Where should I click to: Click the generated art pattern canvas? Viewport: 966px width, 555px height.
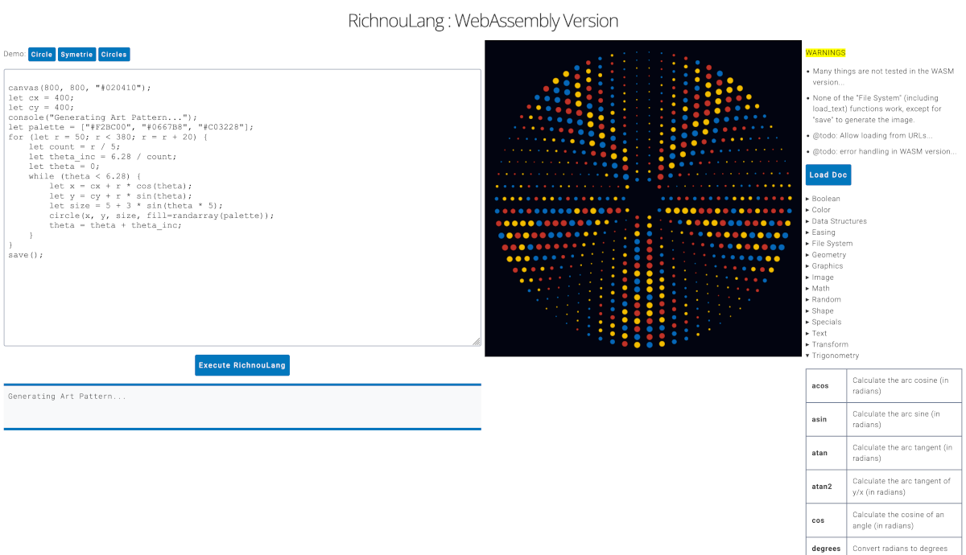pyautogui.click(x=642, y=199)
